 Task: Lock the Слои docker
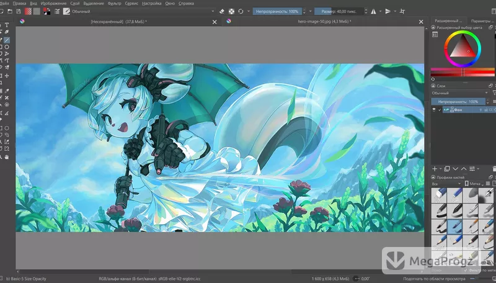pyautogui.click(x=433, y=86)
